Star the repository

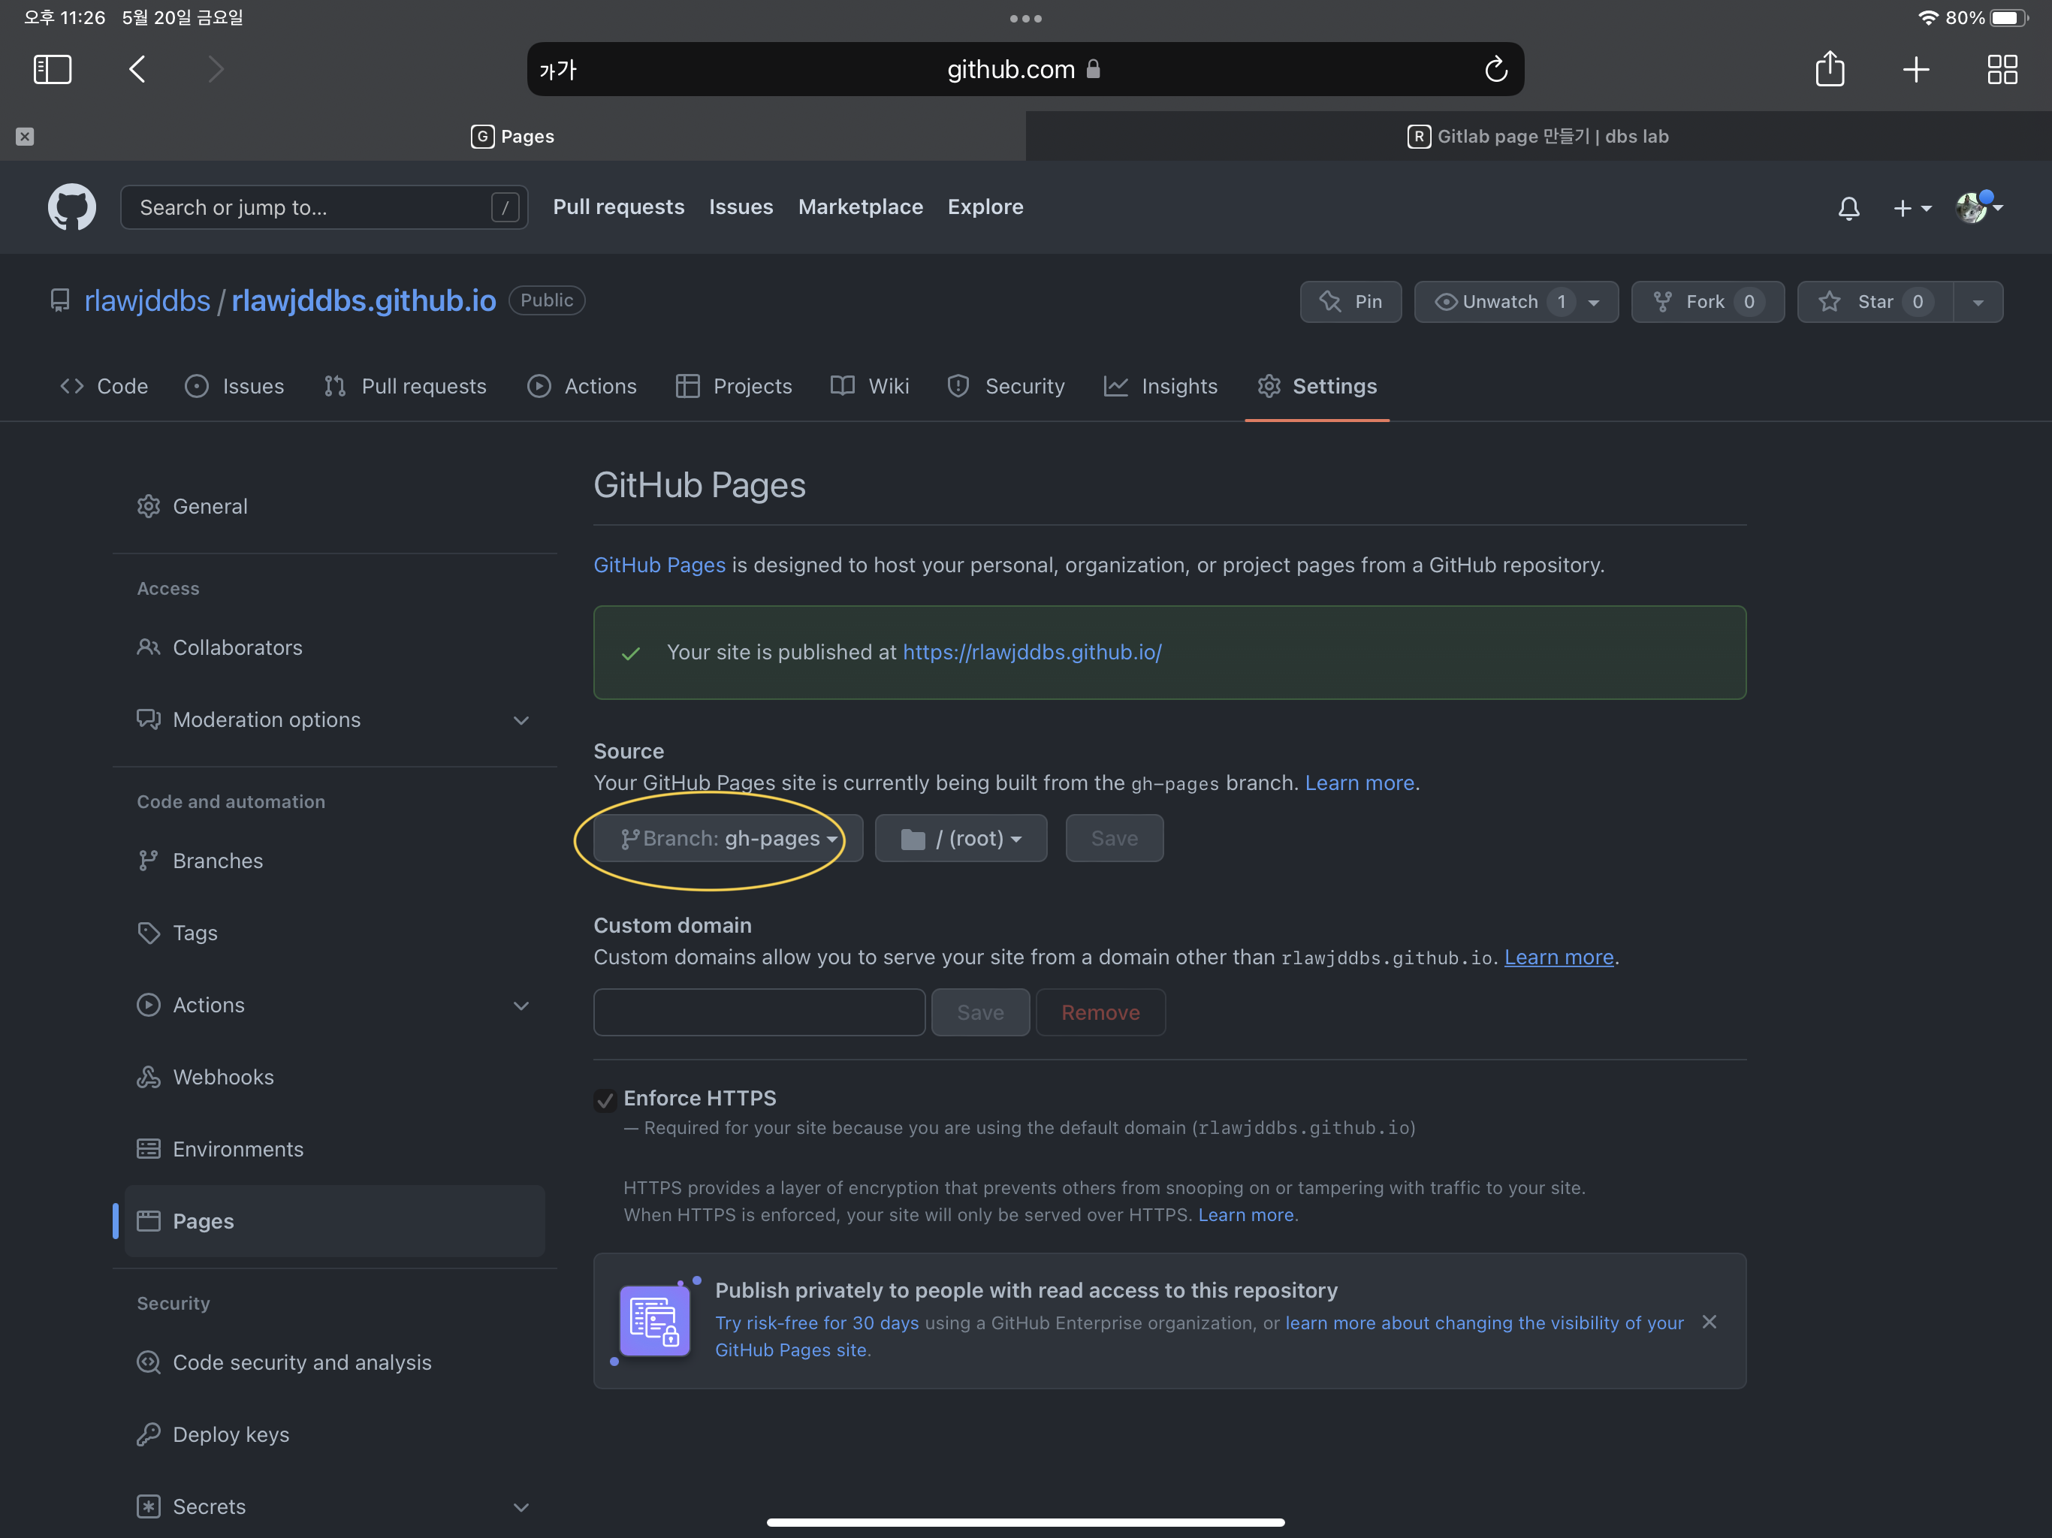(1875, 301)
